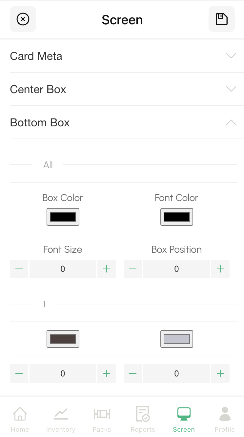Open the gray font color swatch in section 1
Screen dimensions: 244x437
click(177, 339)
